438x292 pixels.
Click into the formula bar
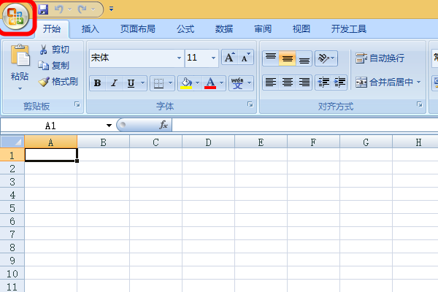(305, 125)
